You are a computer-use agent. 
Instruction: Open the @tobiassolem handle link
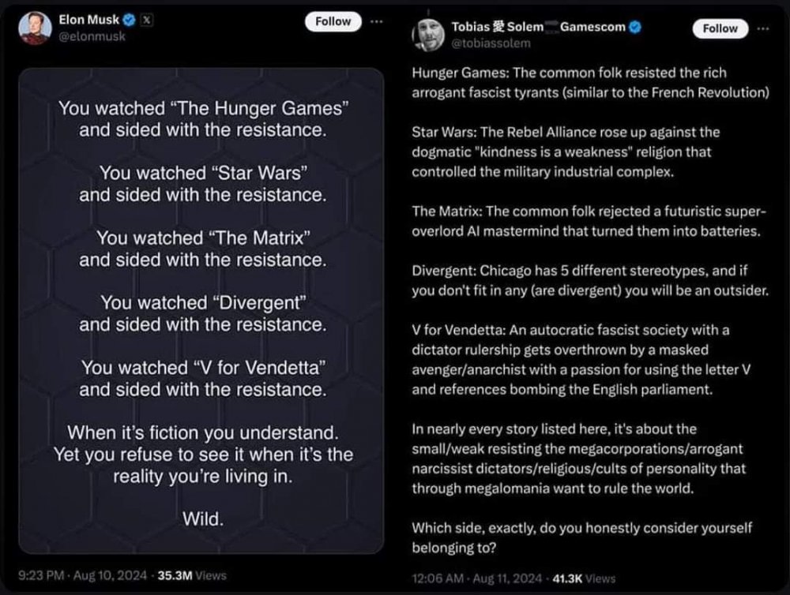pos(491,43)
